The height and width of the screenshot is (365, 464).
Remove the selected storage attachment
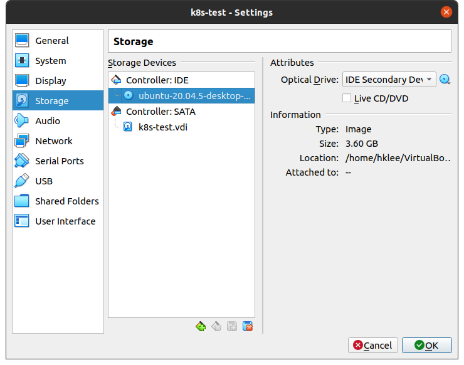248,327
